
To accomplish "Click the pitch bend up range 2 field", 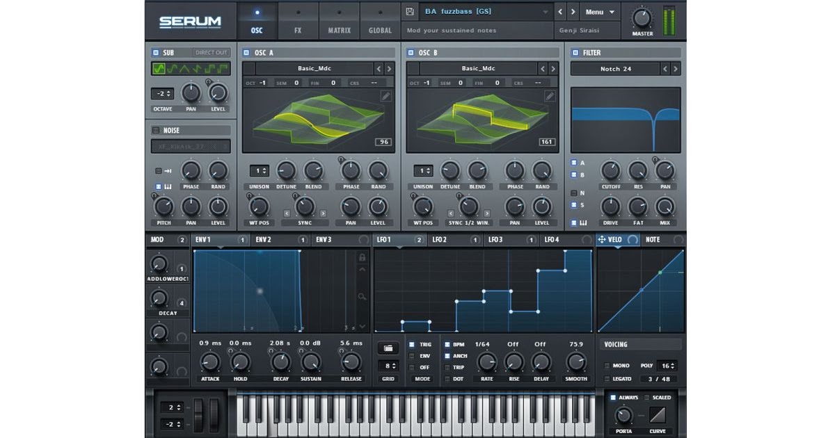I will click(172, 407).
